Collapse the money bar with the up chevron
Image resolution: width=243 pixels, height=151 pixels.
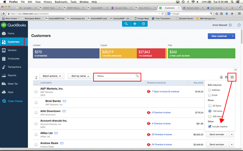pyautogui.click(x=236, y=70)
